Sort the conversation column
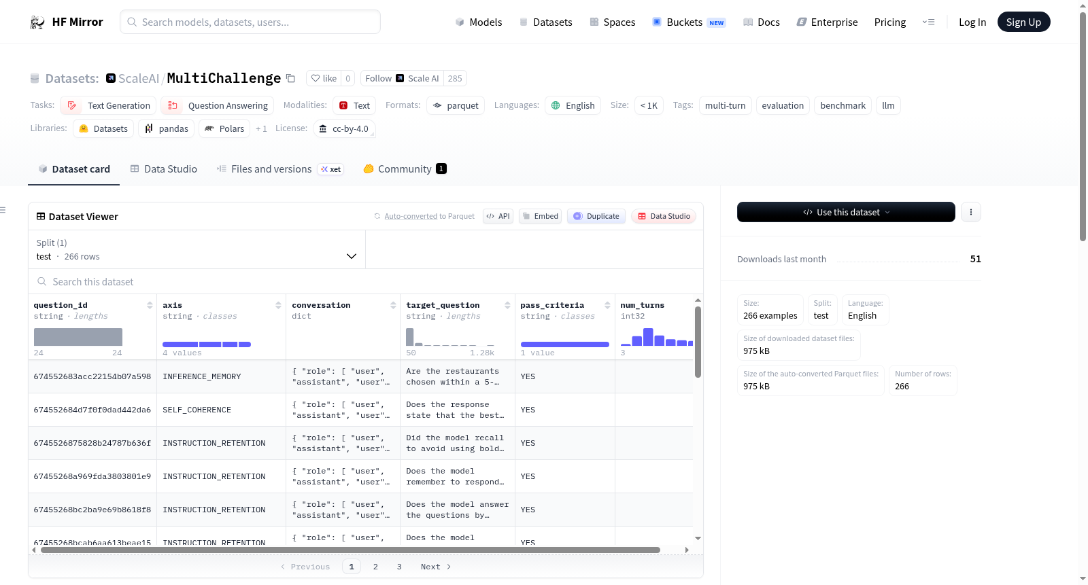The width and height of the screenshot is (1088, 585). 393,306
